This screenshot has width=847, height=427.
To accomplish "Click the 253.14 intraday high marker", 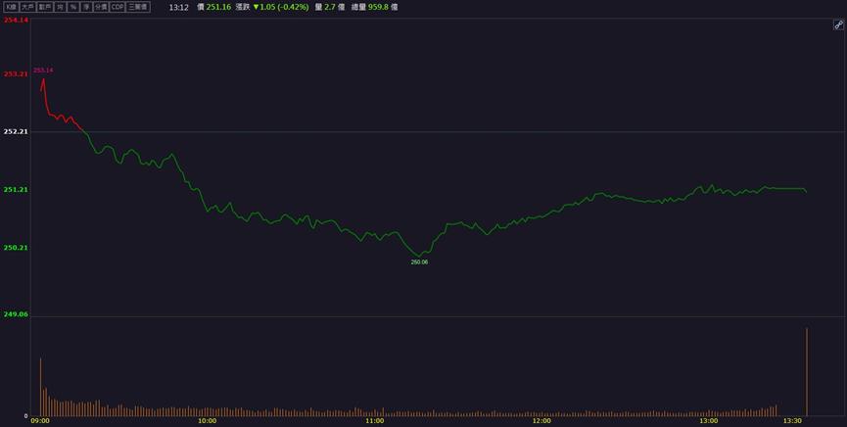I will 43,71.
